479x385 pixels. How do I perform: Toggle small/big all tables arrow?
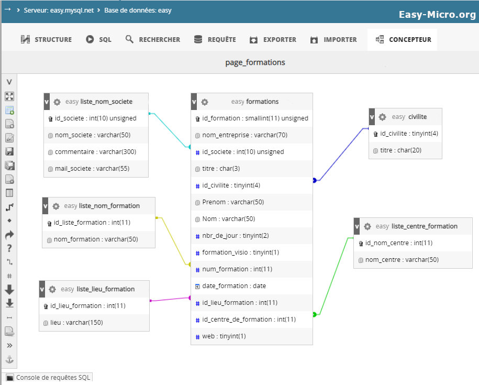[x=9, y=289]
